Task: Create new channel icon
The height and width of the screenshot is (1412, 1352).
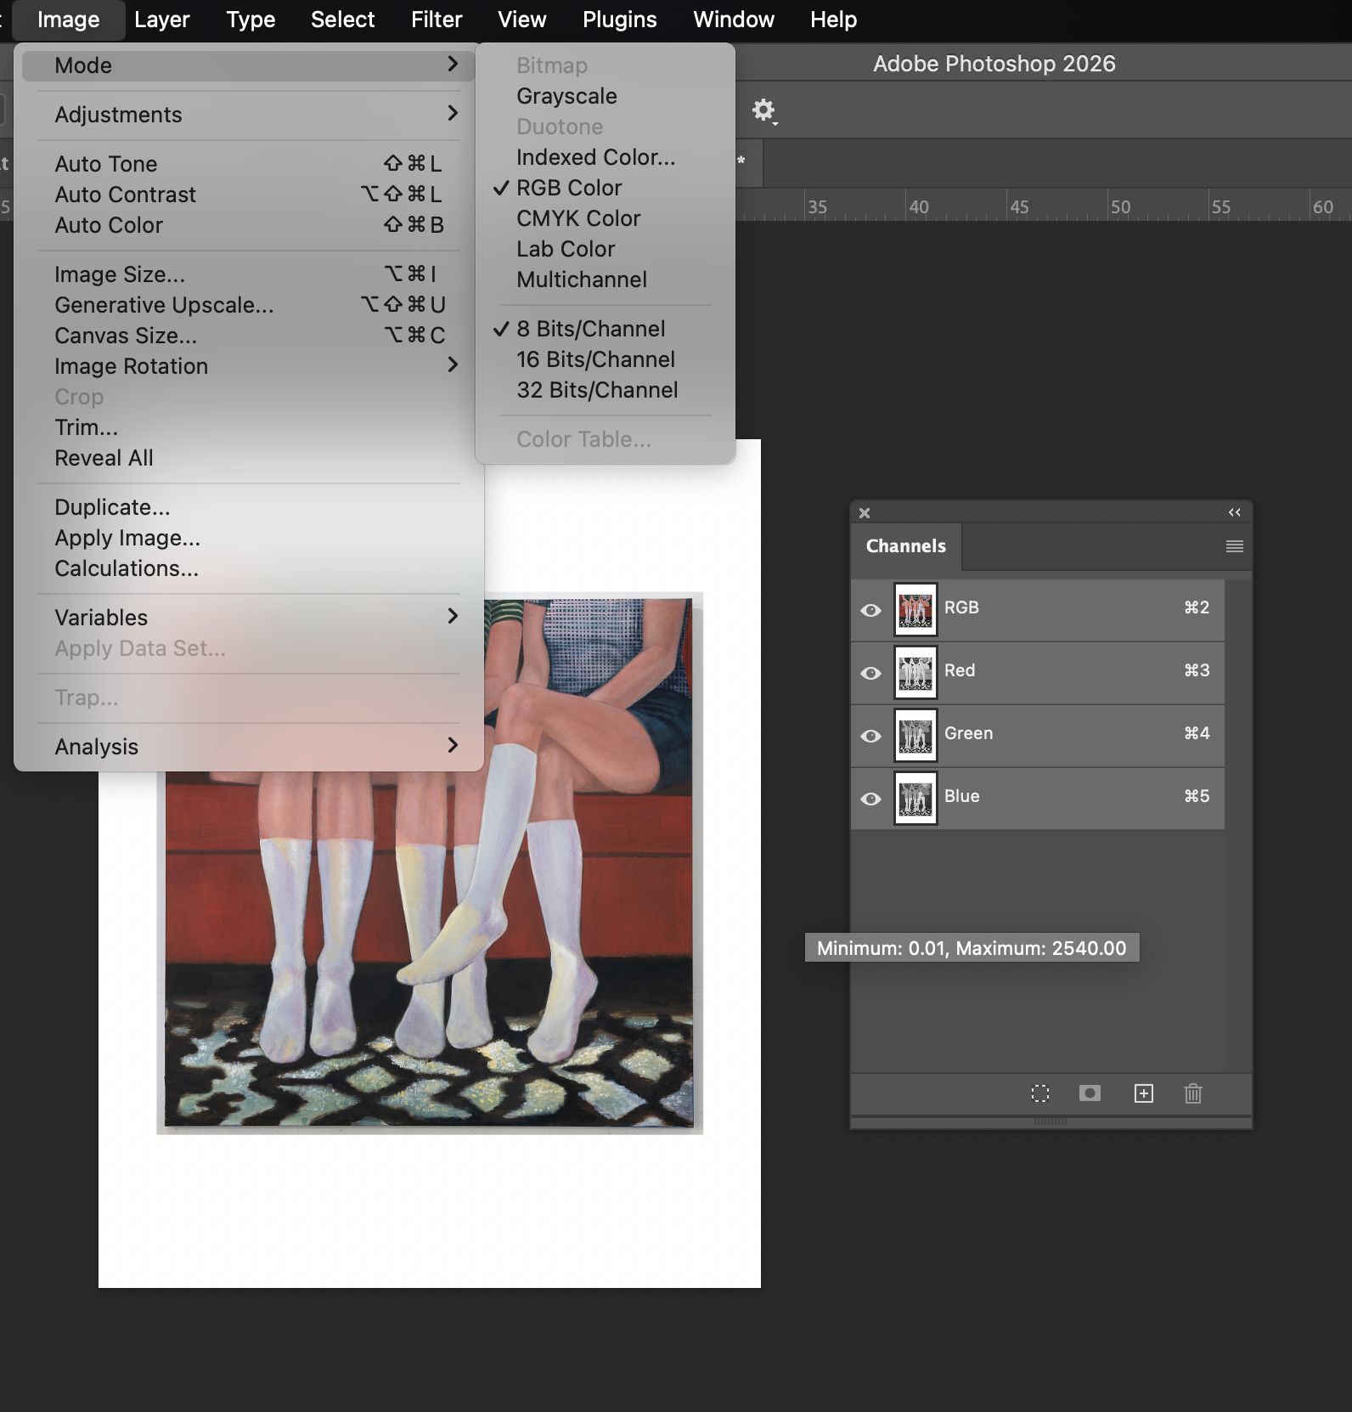Action: pos(1143,1093)
